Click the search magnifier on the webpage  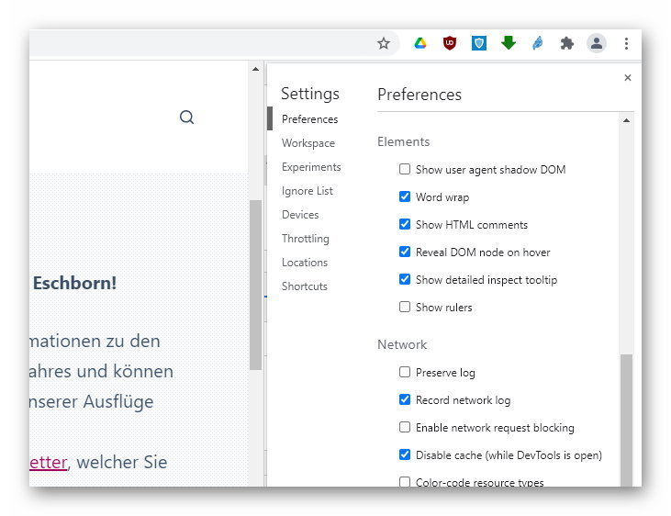click(x=186, y=118)
